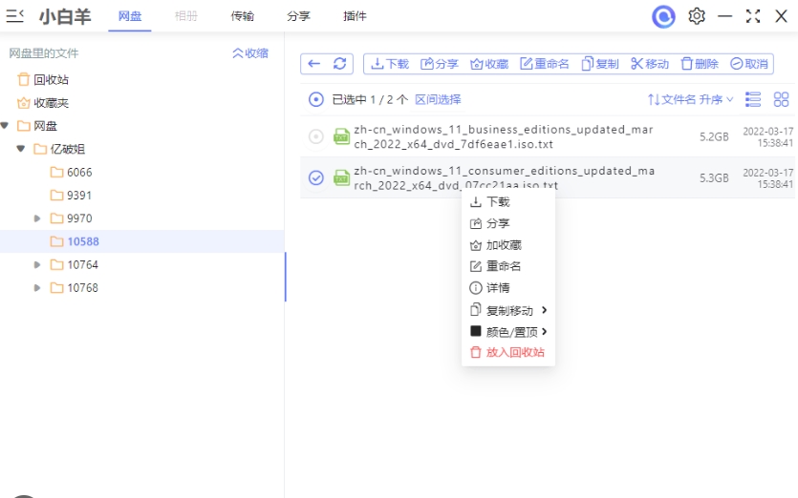The width and height of the screenshot is (798, 498).
Task: Select folder 9391 in the tree
Action: pyautogui.click(x=79, y=196)
